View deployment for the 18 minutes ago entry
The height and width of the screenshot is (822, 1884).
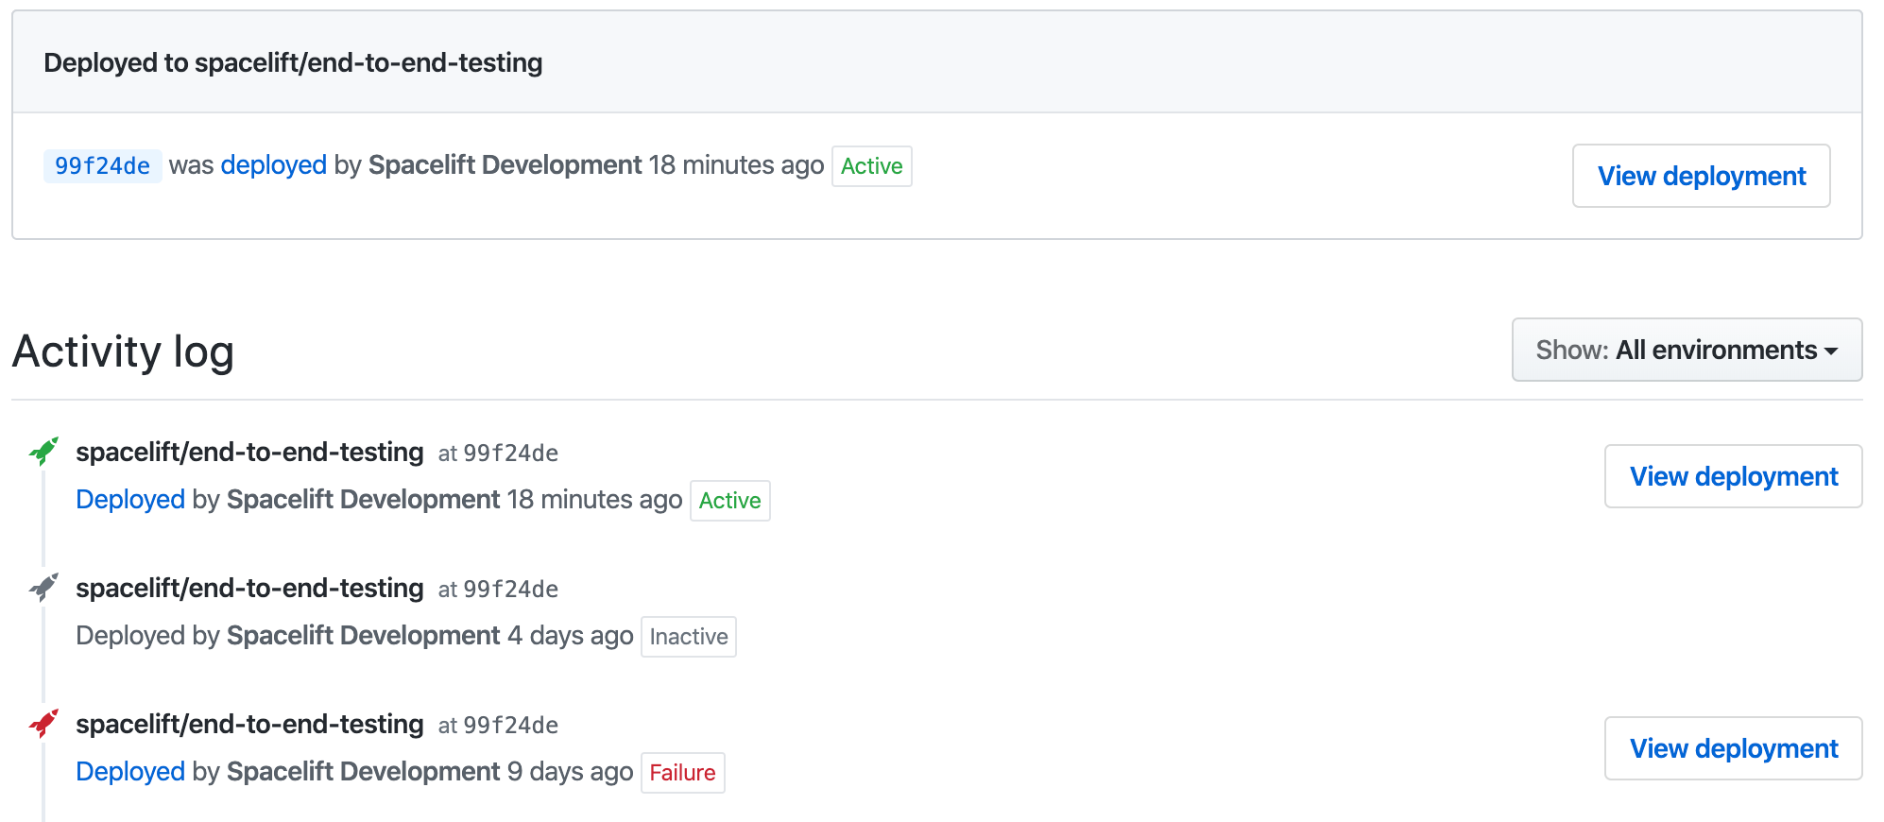(1733, 476)
